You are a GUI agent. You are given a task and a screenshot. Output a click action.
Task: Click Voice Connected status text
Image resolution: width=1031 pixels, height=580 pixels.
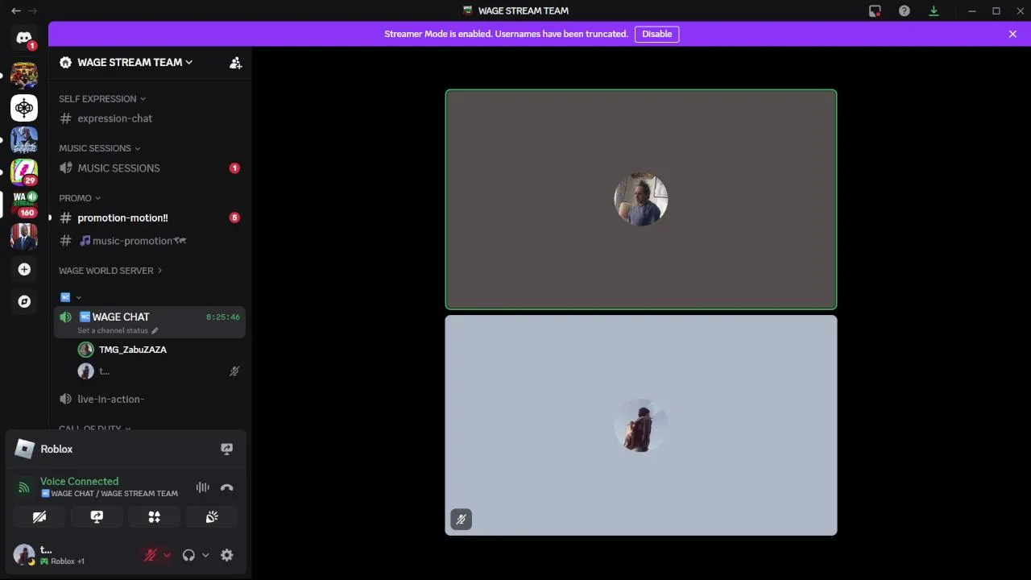coord(79,481)
